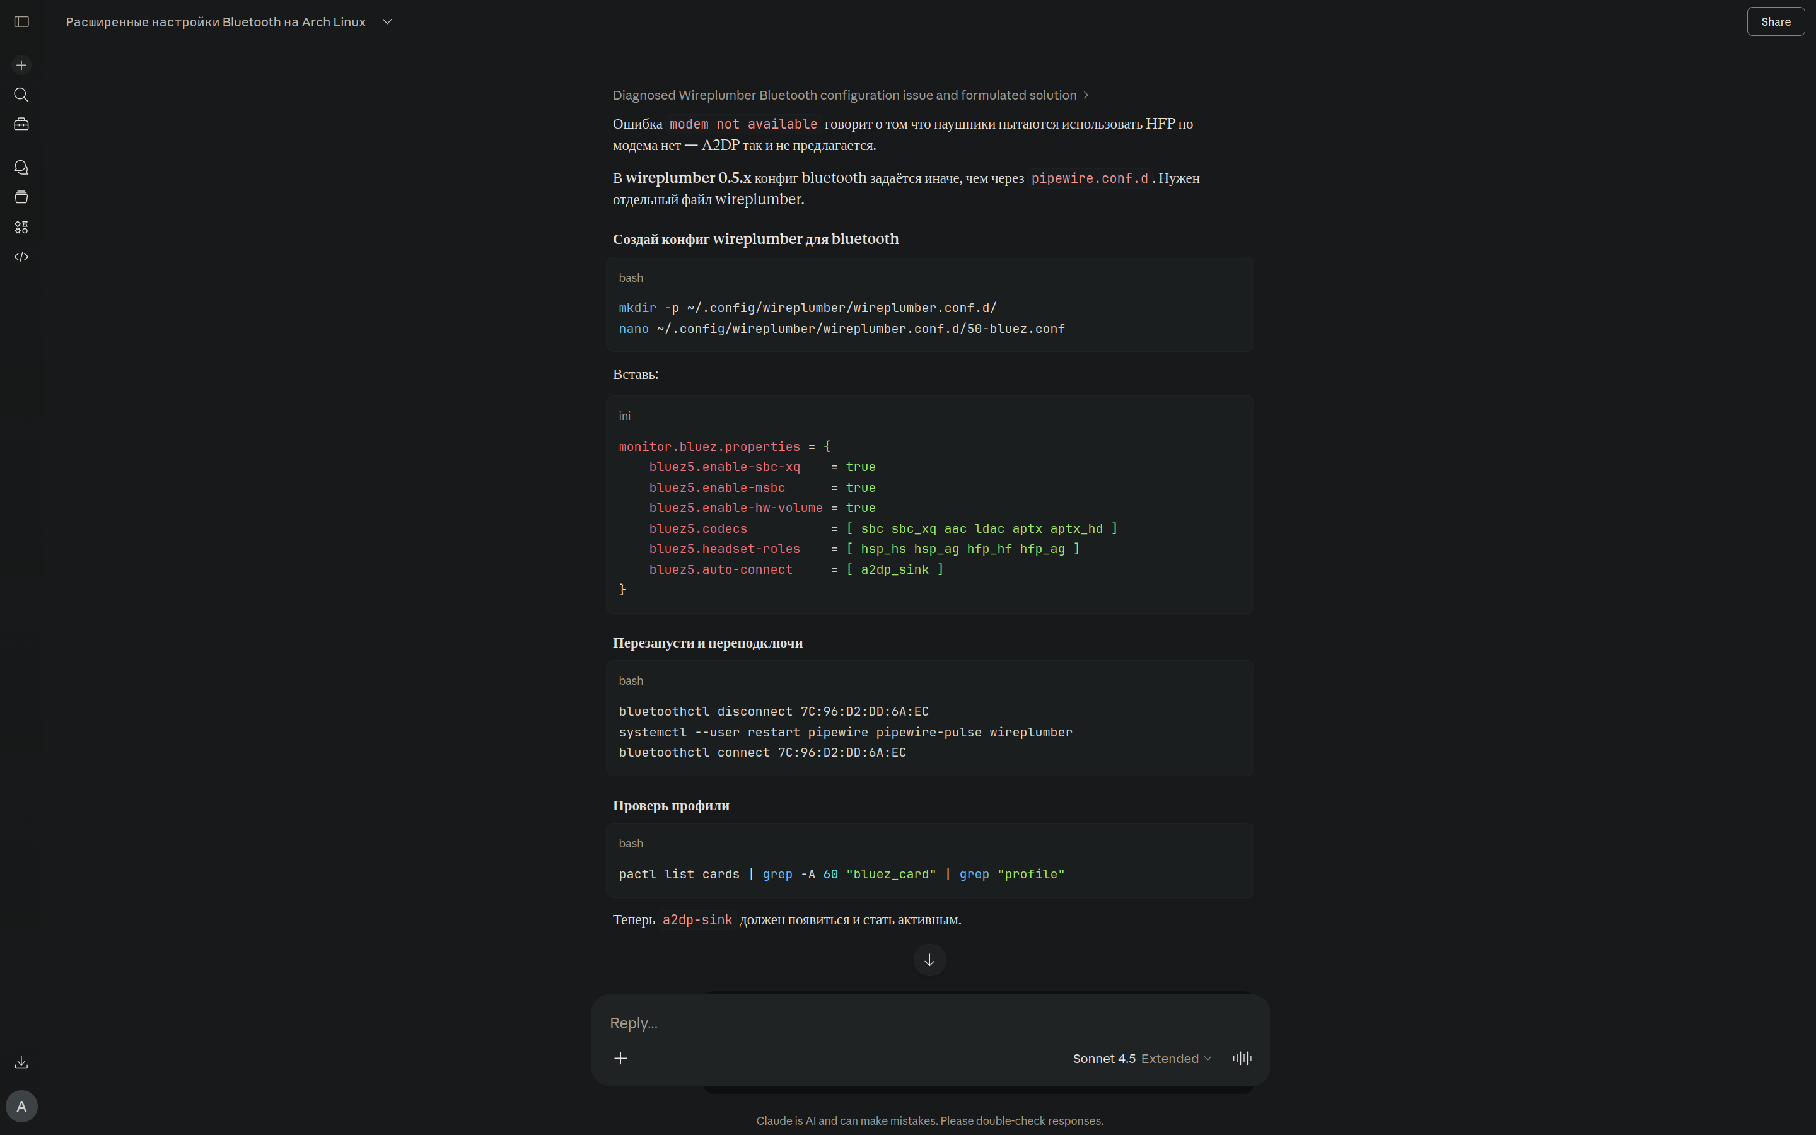The image size is (1816, 1135).
Task: Open the search chats icon
Action: click(x=22, y=95)
